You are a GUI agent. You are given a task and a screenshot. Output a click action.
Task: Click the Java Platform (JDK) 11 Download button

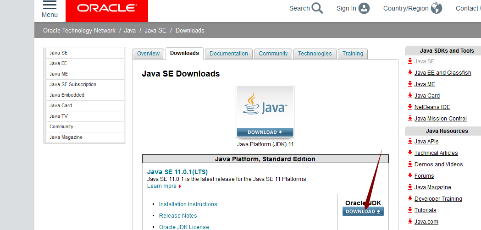265,132
